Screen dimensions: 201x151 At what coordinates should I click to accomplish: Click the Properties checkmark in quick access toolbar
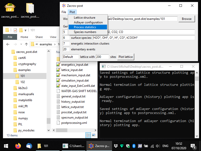[15, 30]
